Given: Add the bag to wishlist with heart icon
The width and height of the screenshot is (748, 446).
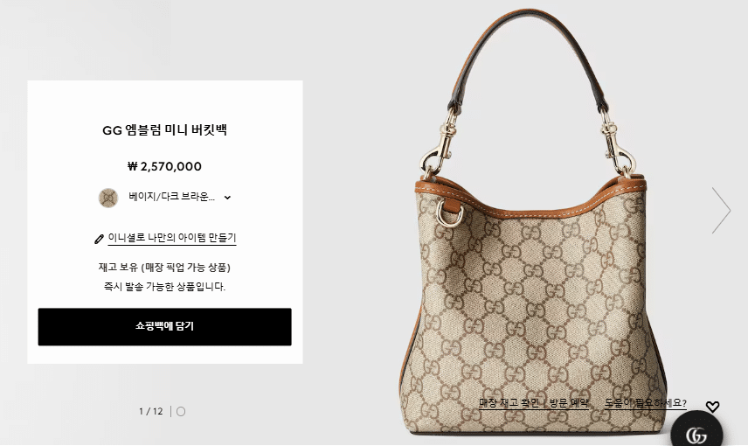Looking at the screenshot, I should click(712, 407).
